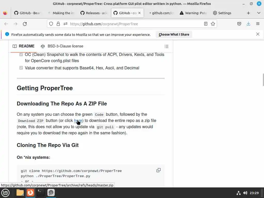This screenshot has height=198, width=264.
Task: Click the 23:29 clock
Action: click(x=254, y=193)
